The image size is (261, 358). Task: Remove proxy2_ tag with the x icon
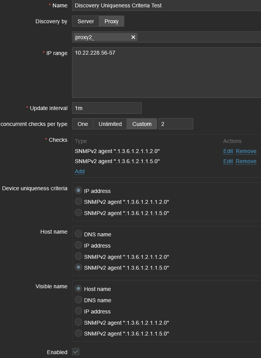[x=133, y=37]
